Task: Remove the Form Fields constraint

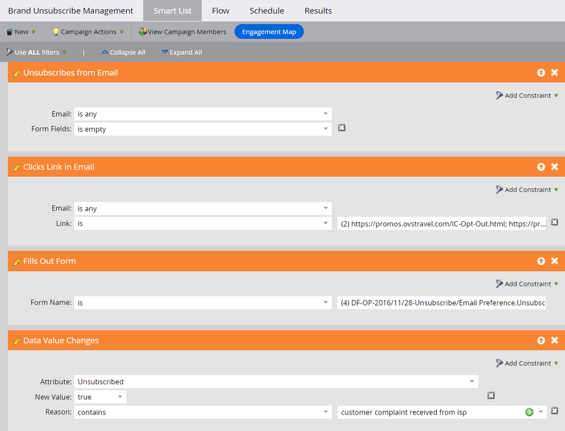Action: pyautogui.click(x=342, y=128)
